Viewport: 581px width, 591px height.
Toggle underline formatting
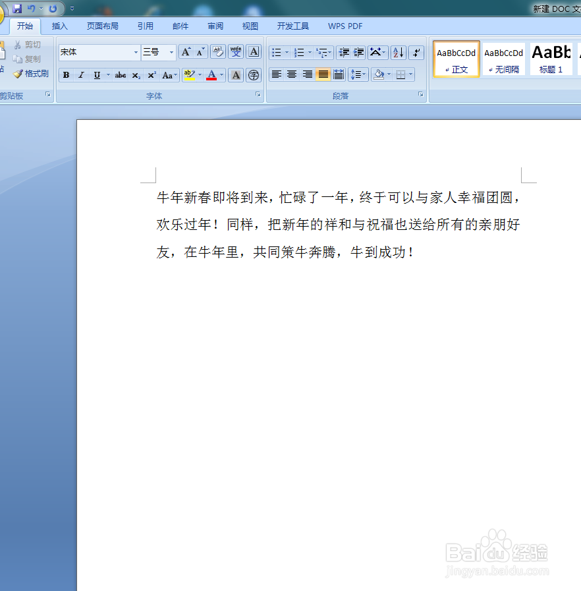97,75
